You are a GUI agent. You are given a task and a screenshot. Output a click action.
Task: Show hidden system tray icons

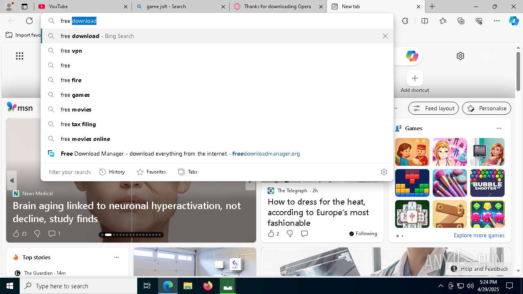pyautogui.click(x=440, y=286)
